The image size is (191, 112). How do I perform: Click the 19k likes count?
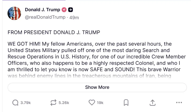click(100, 102)
